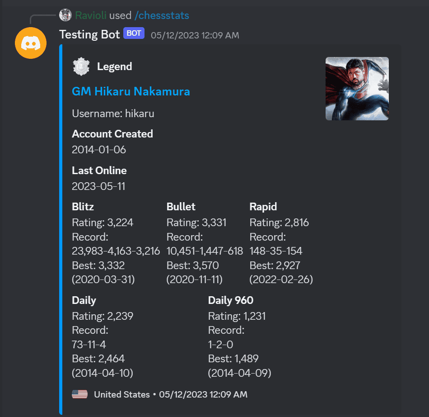Click the Account Created field heading

pos(112,134)
